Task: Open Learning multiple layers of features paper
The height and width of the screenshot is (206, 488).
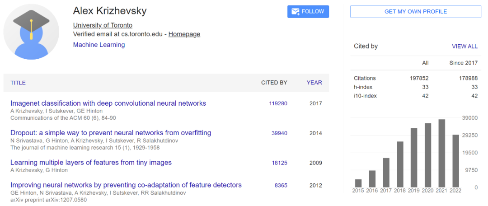Action: [x=91, y=162]
